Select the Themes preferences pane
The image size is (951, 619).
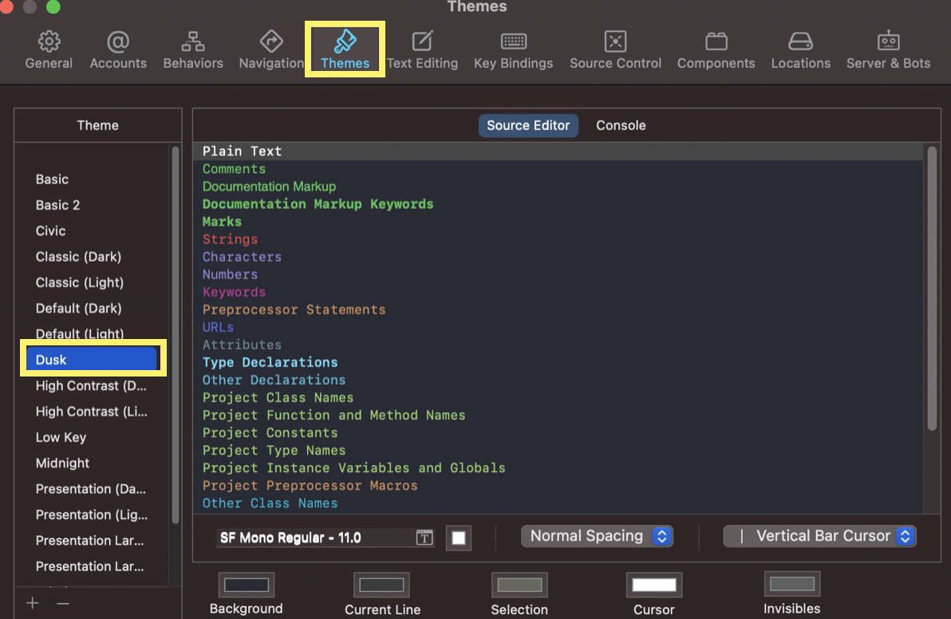click(345, 49)
